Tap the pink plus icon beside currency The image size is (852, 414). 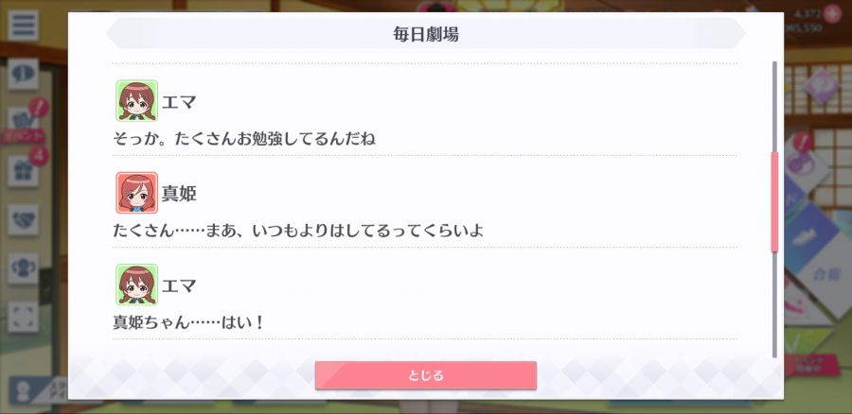click(832, 13)
